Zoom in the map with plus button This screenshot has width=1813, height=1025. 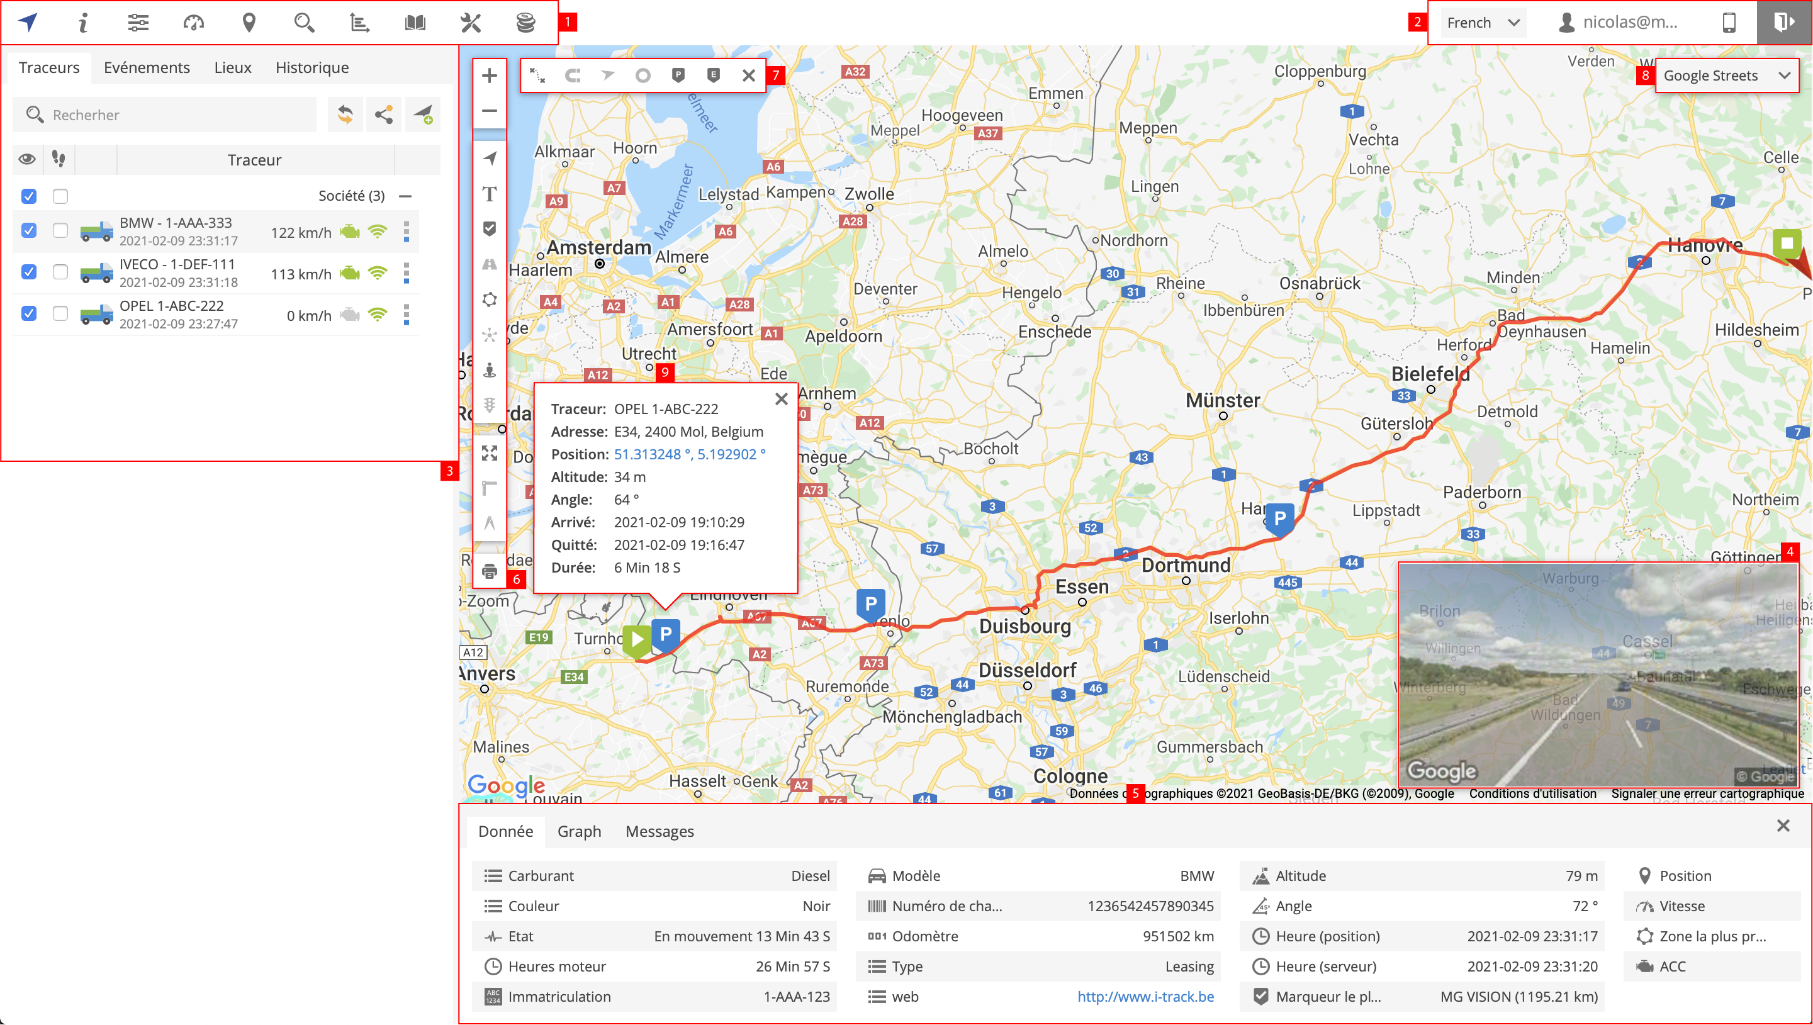point(490,76)
